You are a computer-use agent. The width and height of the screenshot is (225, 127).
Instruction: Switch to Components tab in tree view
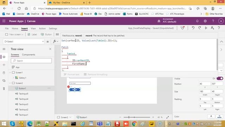(x=28, y=55)
